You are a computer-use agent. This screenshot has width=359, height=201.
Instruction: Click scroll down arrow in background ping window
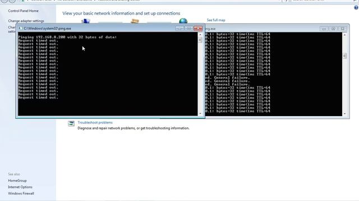[x=344, y=113]
